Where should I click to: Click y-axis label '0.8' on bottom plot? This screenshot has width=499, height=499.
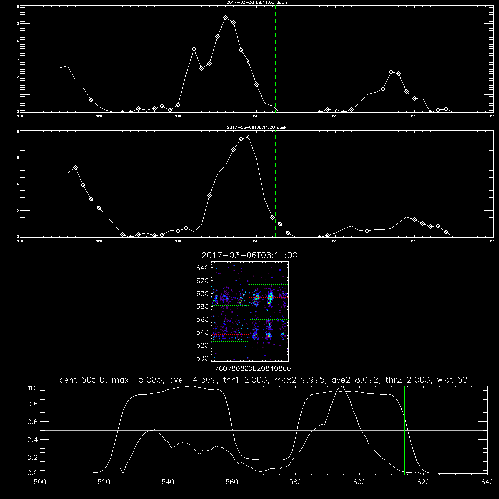click(33, 404)
